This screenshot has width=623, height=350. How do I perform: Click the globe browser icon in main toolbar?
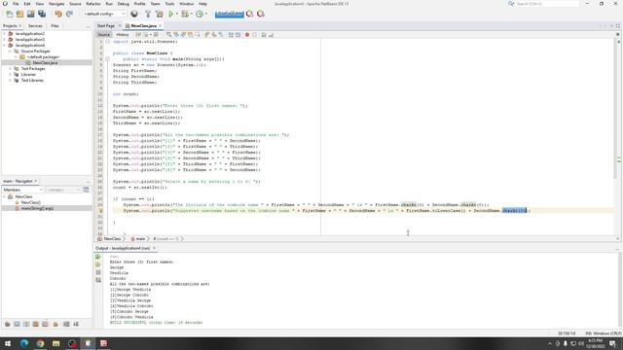click(x=134, y=14)
